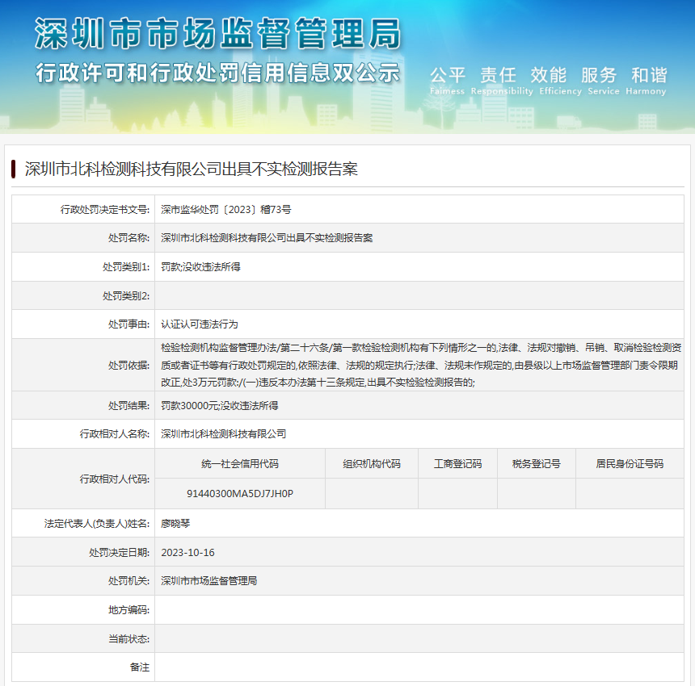Click the company name in 行政相对人名称 row
695x686 pixels.
[224, 433]
